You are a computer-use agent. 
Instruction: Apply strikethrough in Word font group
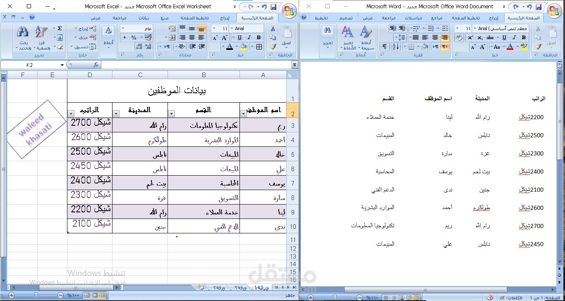tap(491, 38)
